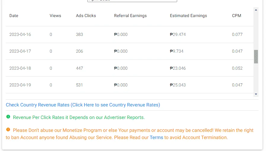The width and height of the screenshot is (269, 151).
Task: Click the scroll up arrow of the table
Action: [256, 10]
